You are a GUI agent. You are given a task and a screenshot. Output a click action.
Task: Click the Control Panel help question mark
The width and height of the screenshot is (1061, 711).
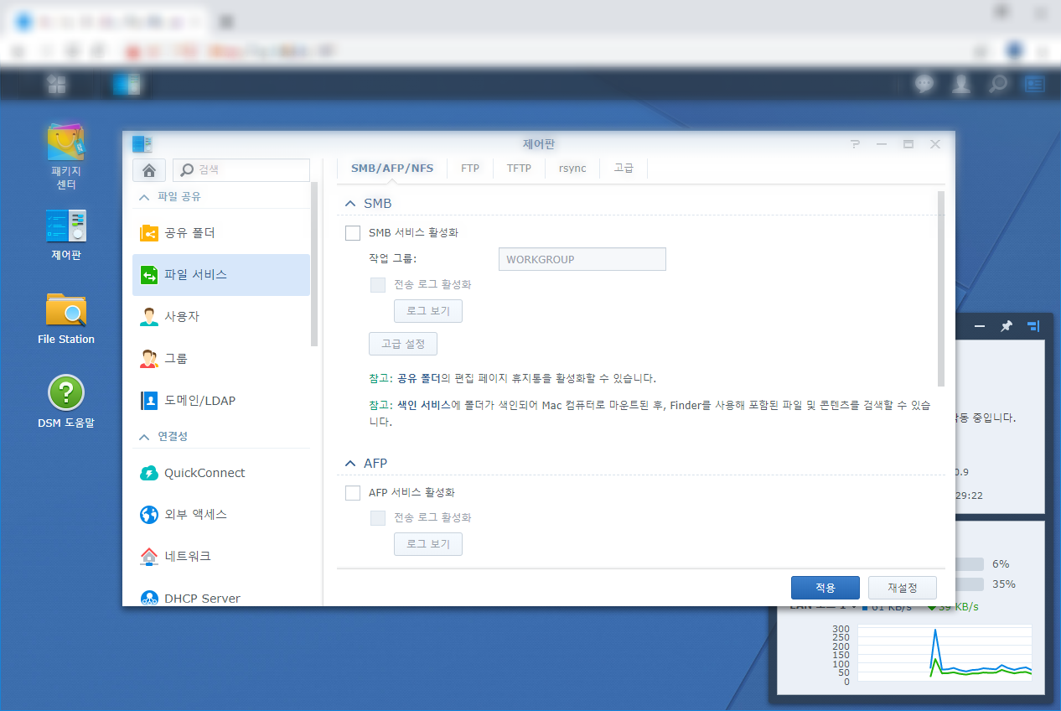(855, 144)
